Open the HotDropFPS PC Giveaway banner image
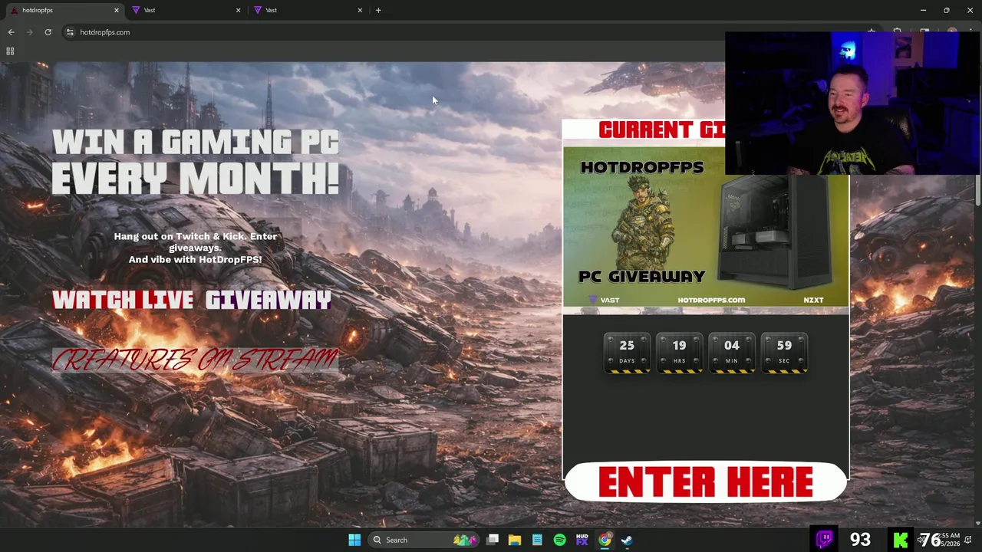Viewport: 982px width, 552px height. [x=706, y=227]
